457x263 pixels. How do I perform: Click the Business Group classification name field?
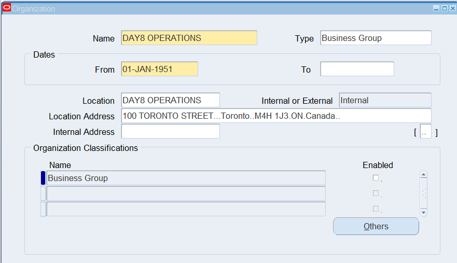186,178
